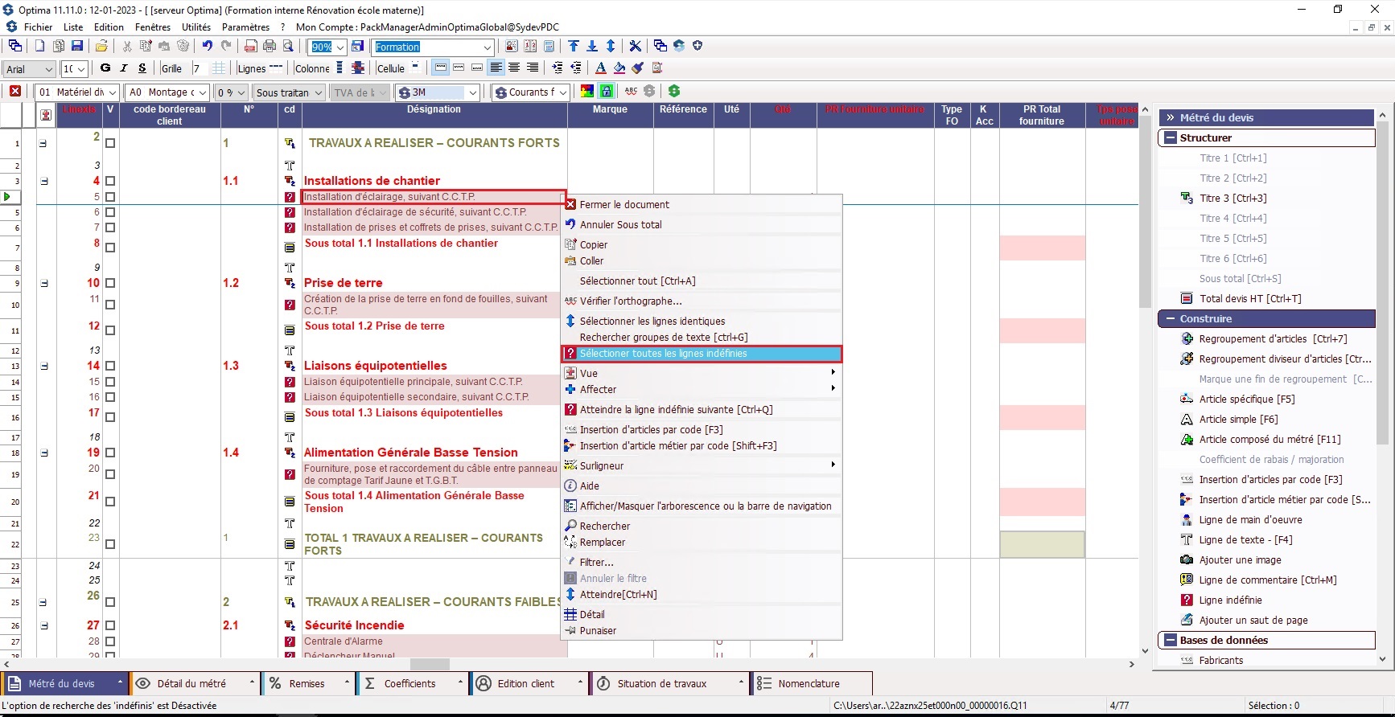The image size is (1395, 717).
Task: Click the red X button on the third toolbar
Action: click(x=15, y=92)
